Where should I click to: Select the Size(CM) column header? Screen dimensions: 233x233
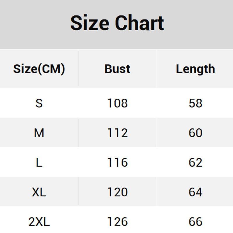39,69
